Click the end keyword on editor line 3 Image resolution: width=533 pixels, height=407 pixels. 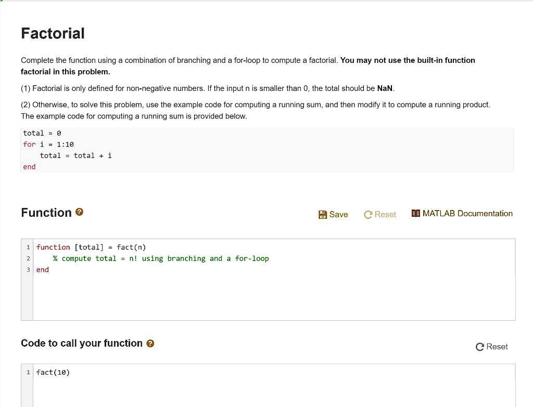tap(43, 270)
